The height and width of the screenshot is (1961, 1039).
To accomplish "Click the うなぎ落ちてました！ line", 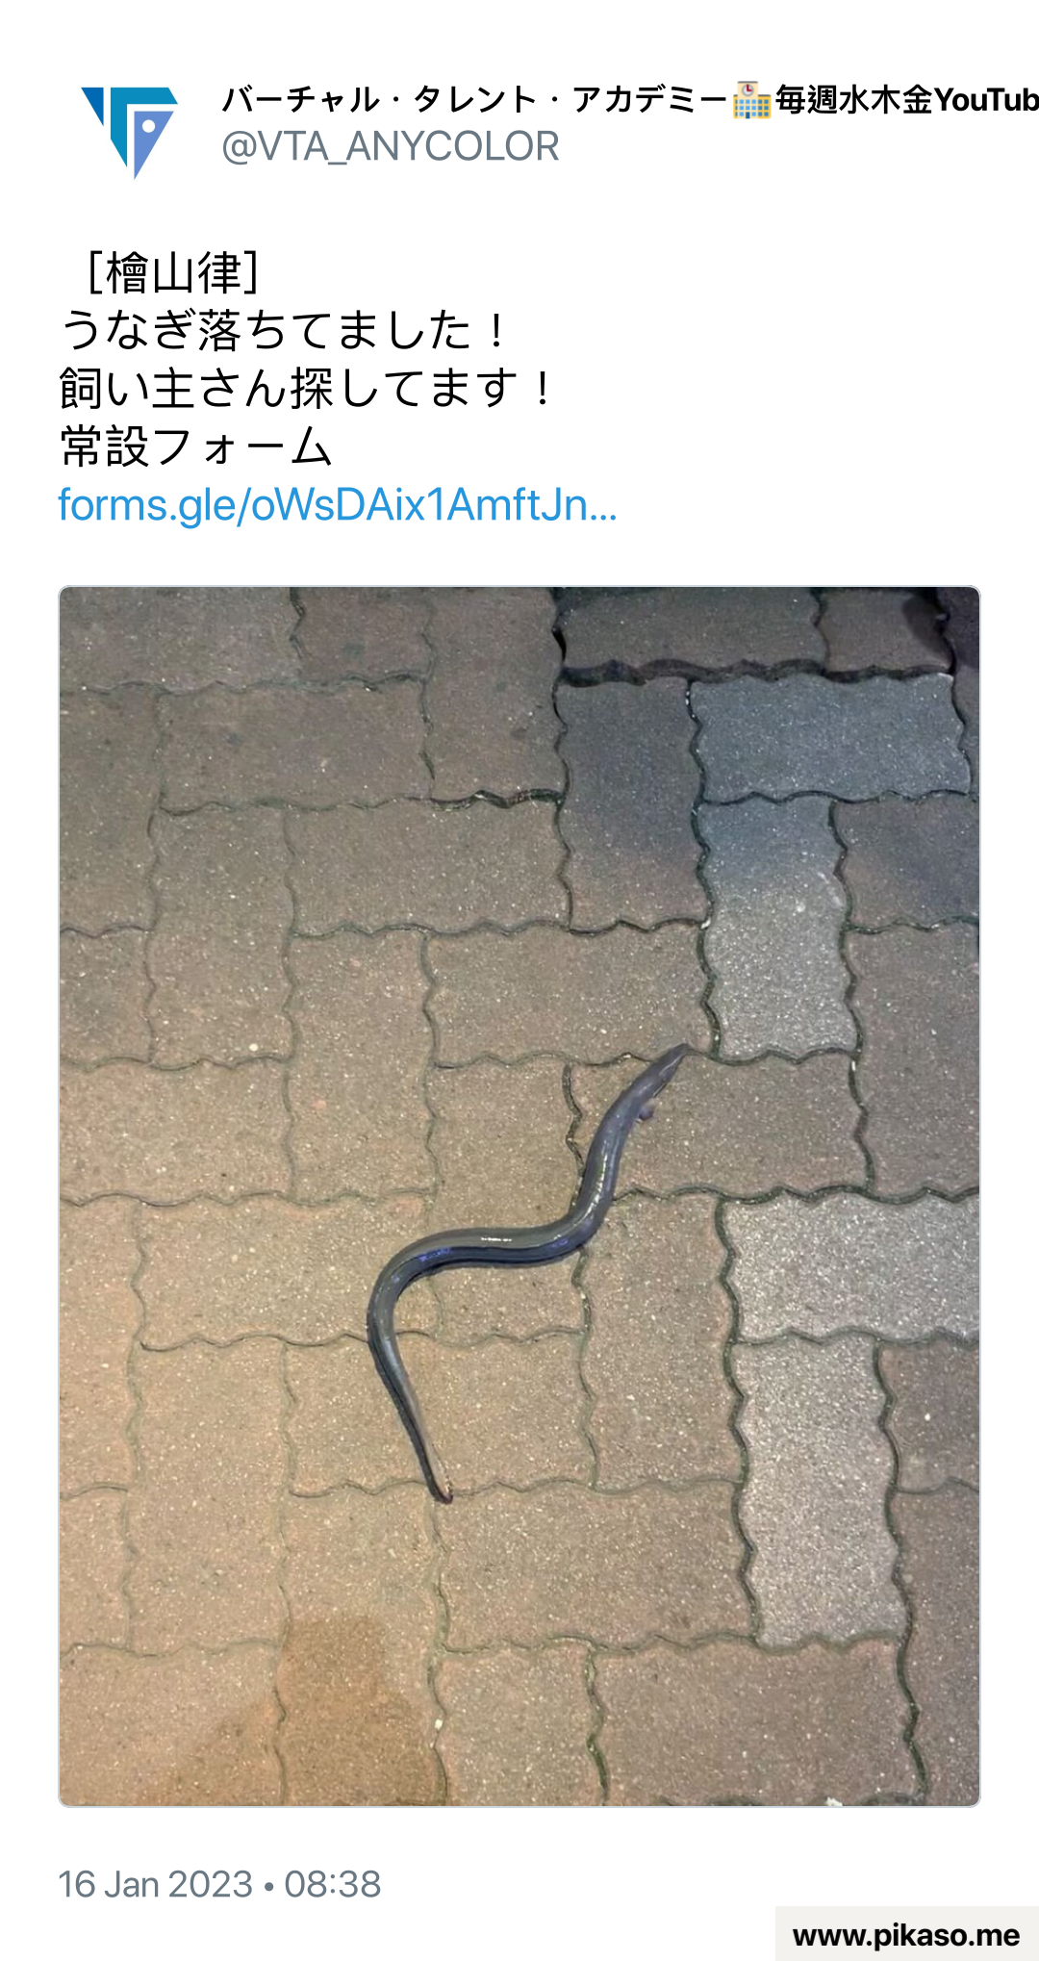I will pyautogui.click(x=285, y=331).
